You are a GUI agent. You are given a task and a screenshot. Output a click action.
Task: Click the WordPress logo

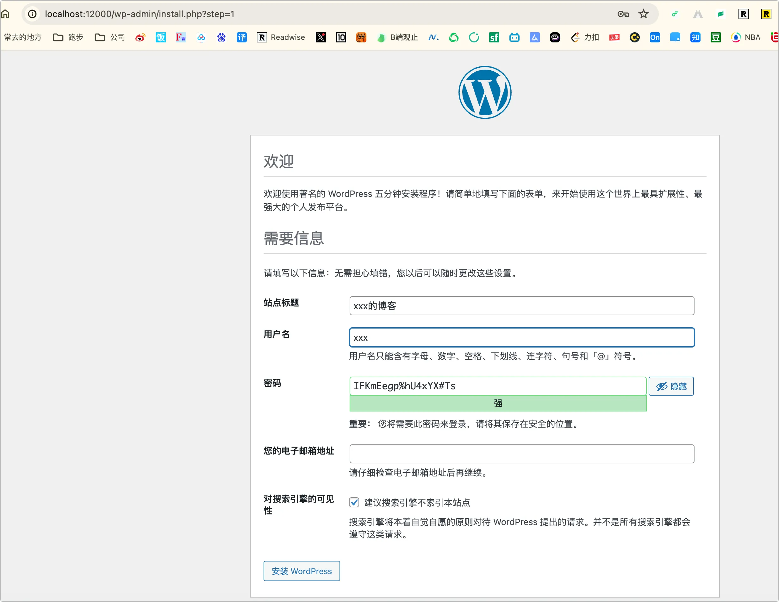(x=484, y=92)
